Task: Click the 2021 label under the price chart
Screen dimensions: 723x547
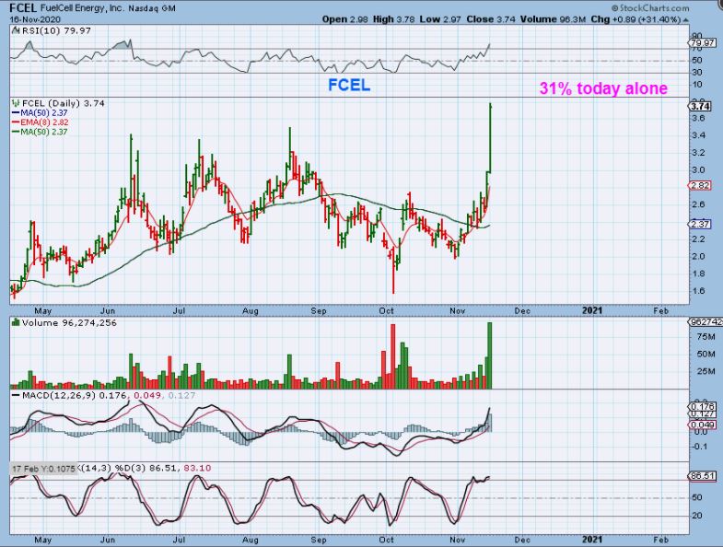Action: [592, 311]
